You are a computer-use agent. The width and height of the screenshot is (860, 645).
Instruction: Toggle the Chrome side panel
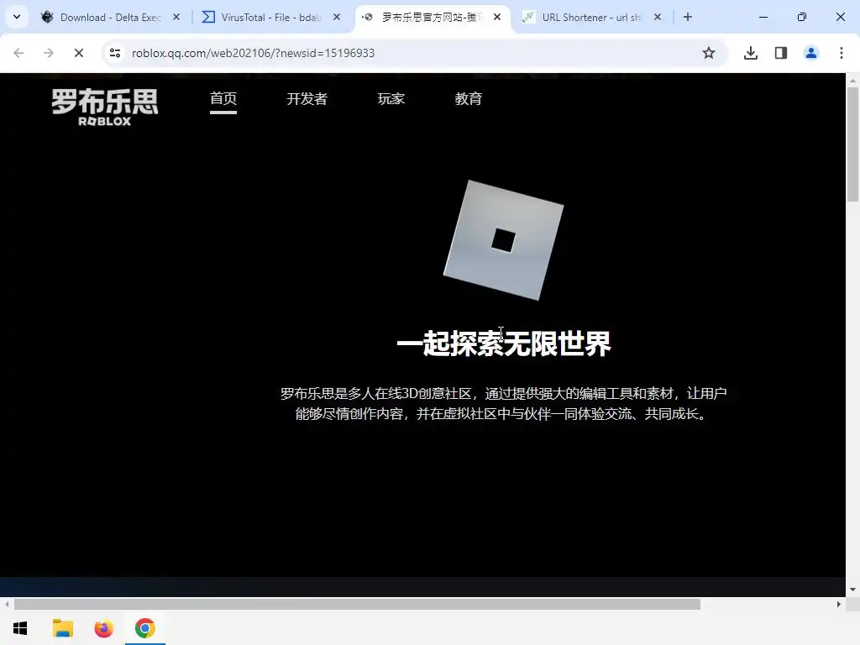pyautogui.click(x=781, y=53)
